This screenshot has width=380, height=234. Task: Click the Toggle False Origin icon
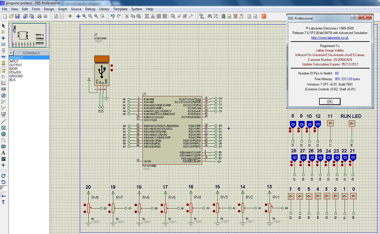(70, 16)
